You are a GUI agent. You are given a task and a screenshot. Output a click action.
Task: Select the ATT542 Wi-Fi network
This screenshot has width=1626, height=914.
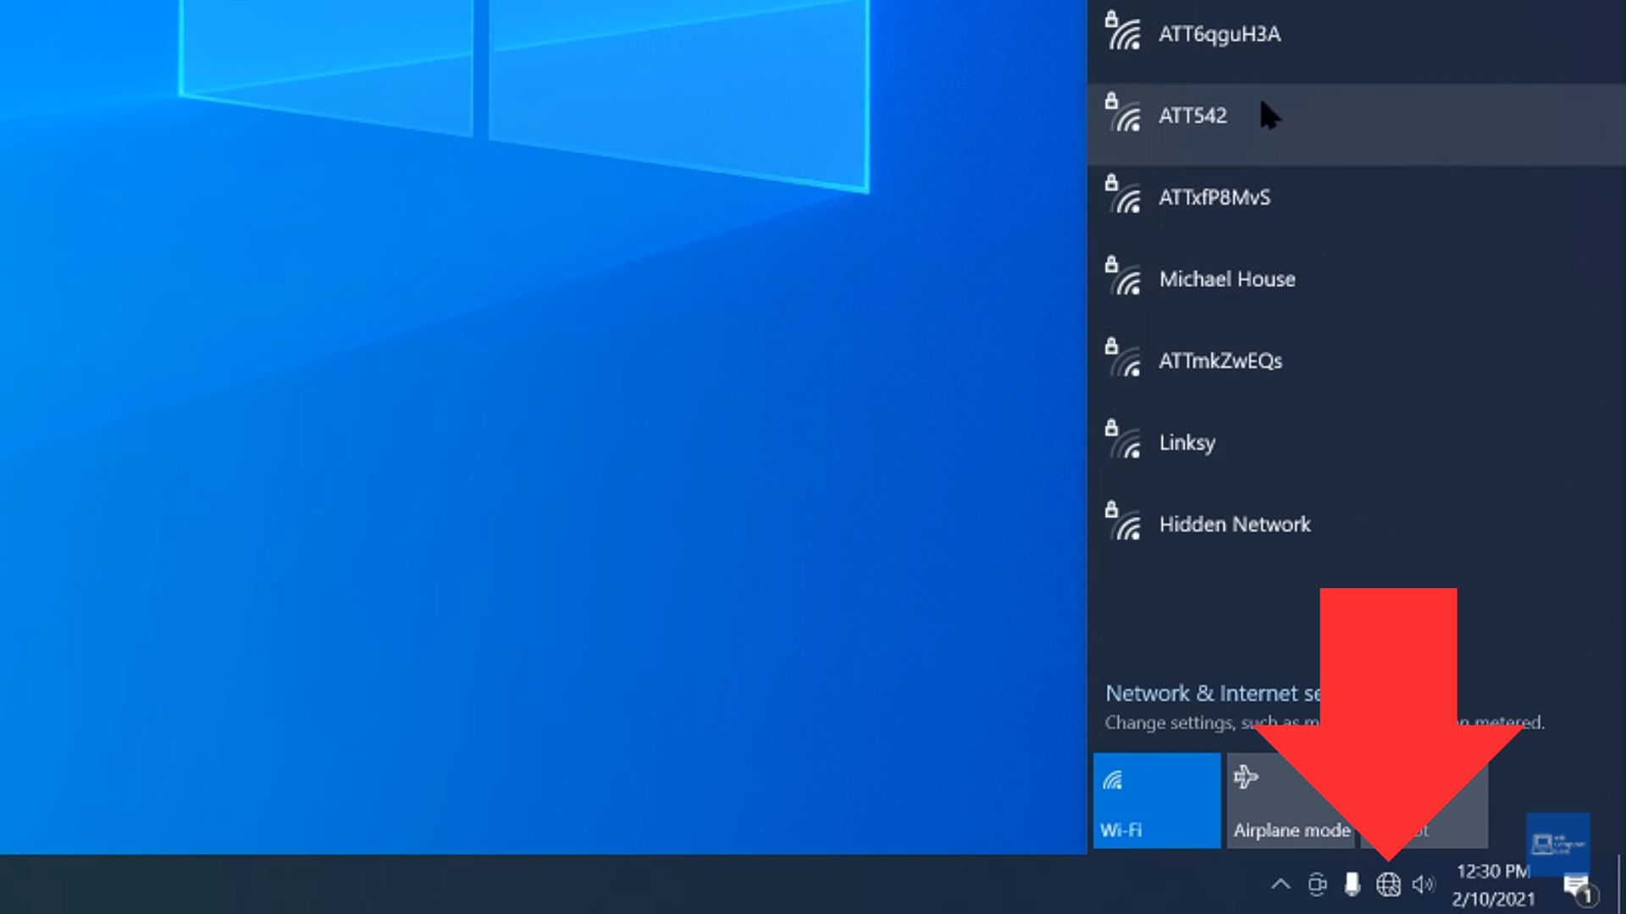[x=1357, y=124]
